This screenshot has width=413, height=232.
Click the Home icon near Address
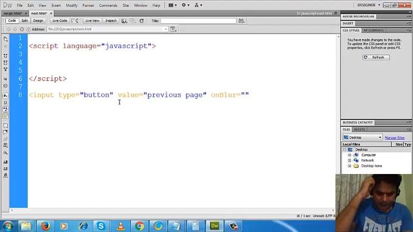[x=28, y=29]
